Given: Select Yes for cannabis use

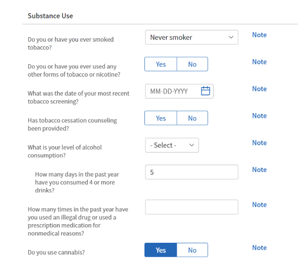Looking at the screenshot, I should pos(161,250).
